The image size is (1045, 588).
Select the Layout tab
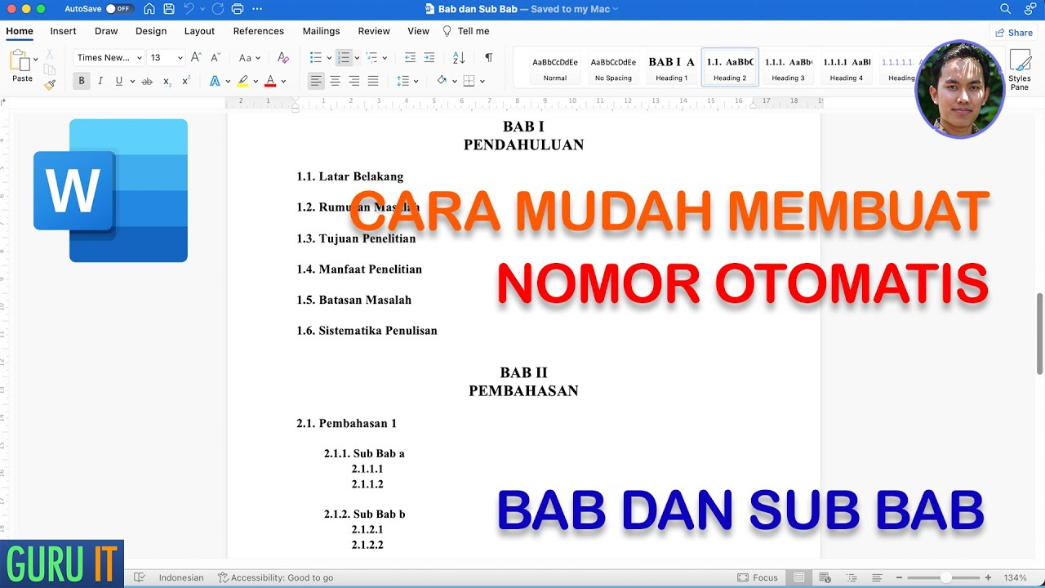tap(199, 31)
